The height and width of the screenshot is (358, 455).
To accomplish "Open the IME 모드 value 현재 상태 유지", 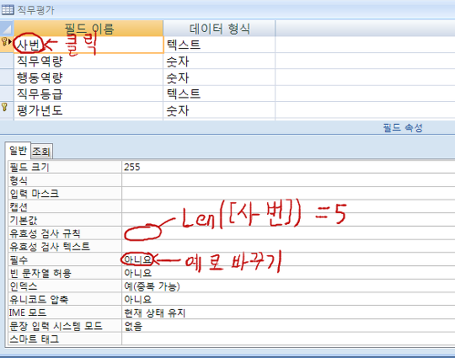I will pos(288,313).
